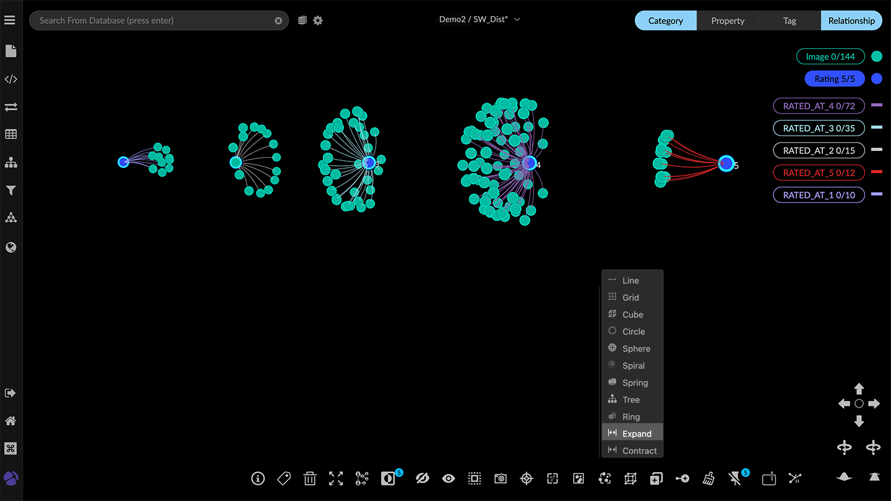891x501 pixels.
Task: Open the filter panel in the sidebar
Action: [11, 191]
